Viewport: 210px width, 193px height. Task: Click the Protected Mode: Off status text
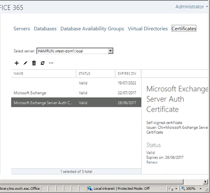pos(133,189)
